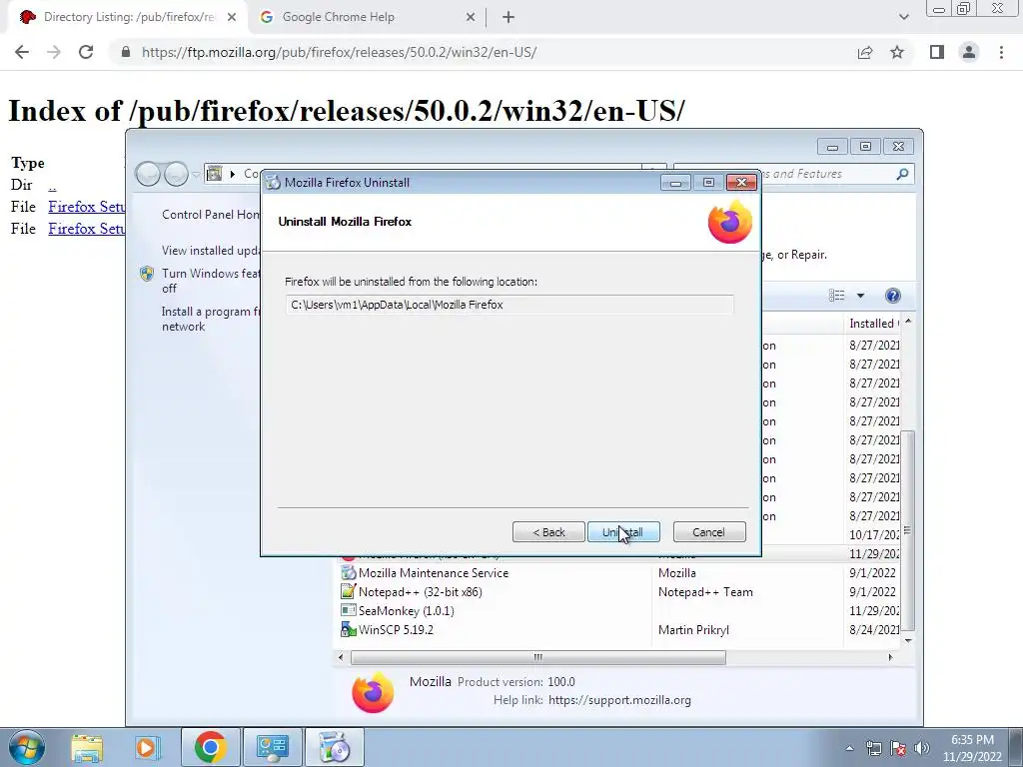
Task: Open the first Firefox Setup file link
Action: pos(86,207)
